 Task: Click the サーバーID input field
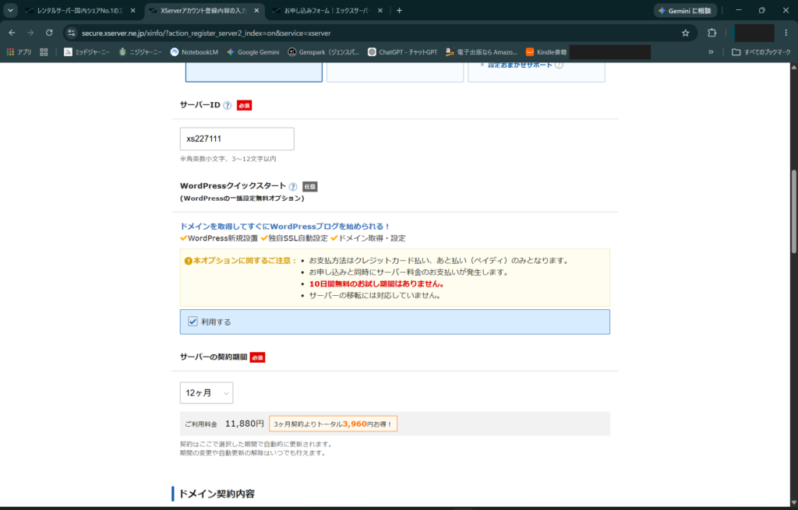[x=237, y=139]
